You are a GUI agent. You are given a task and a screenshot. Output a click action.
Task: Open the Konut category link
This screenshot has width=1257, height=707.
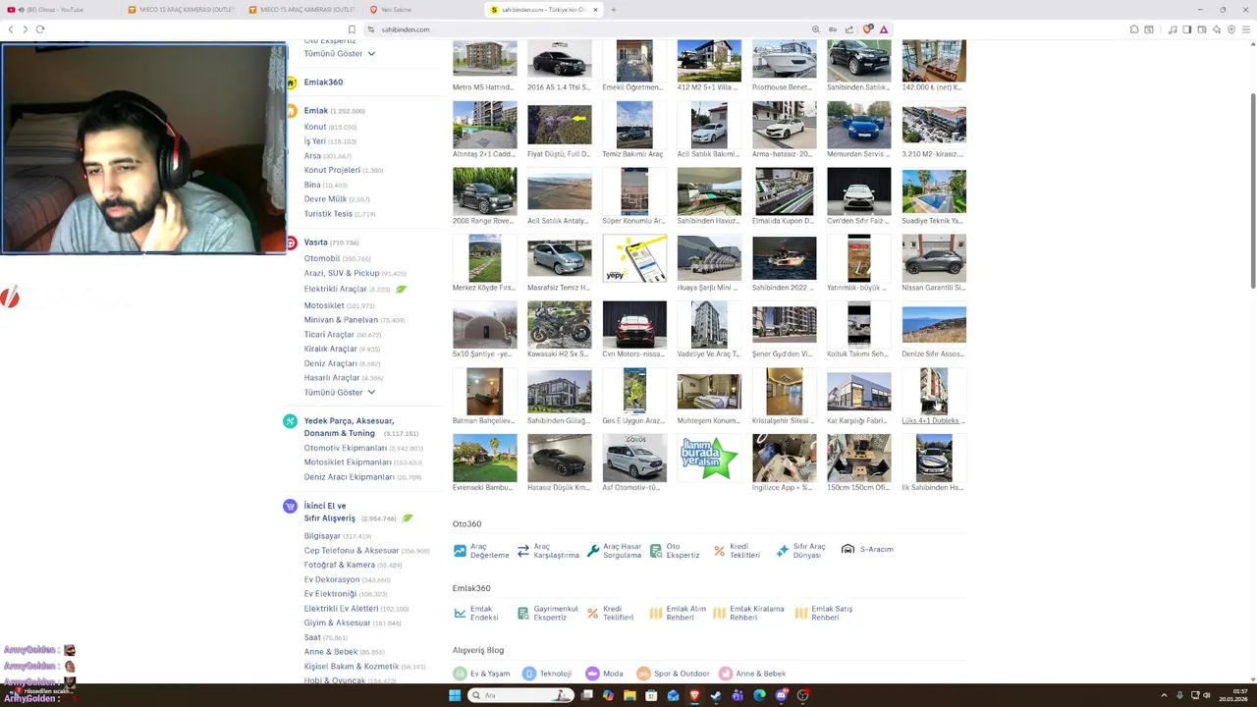315,127
